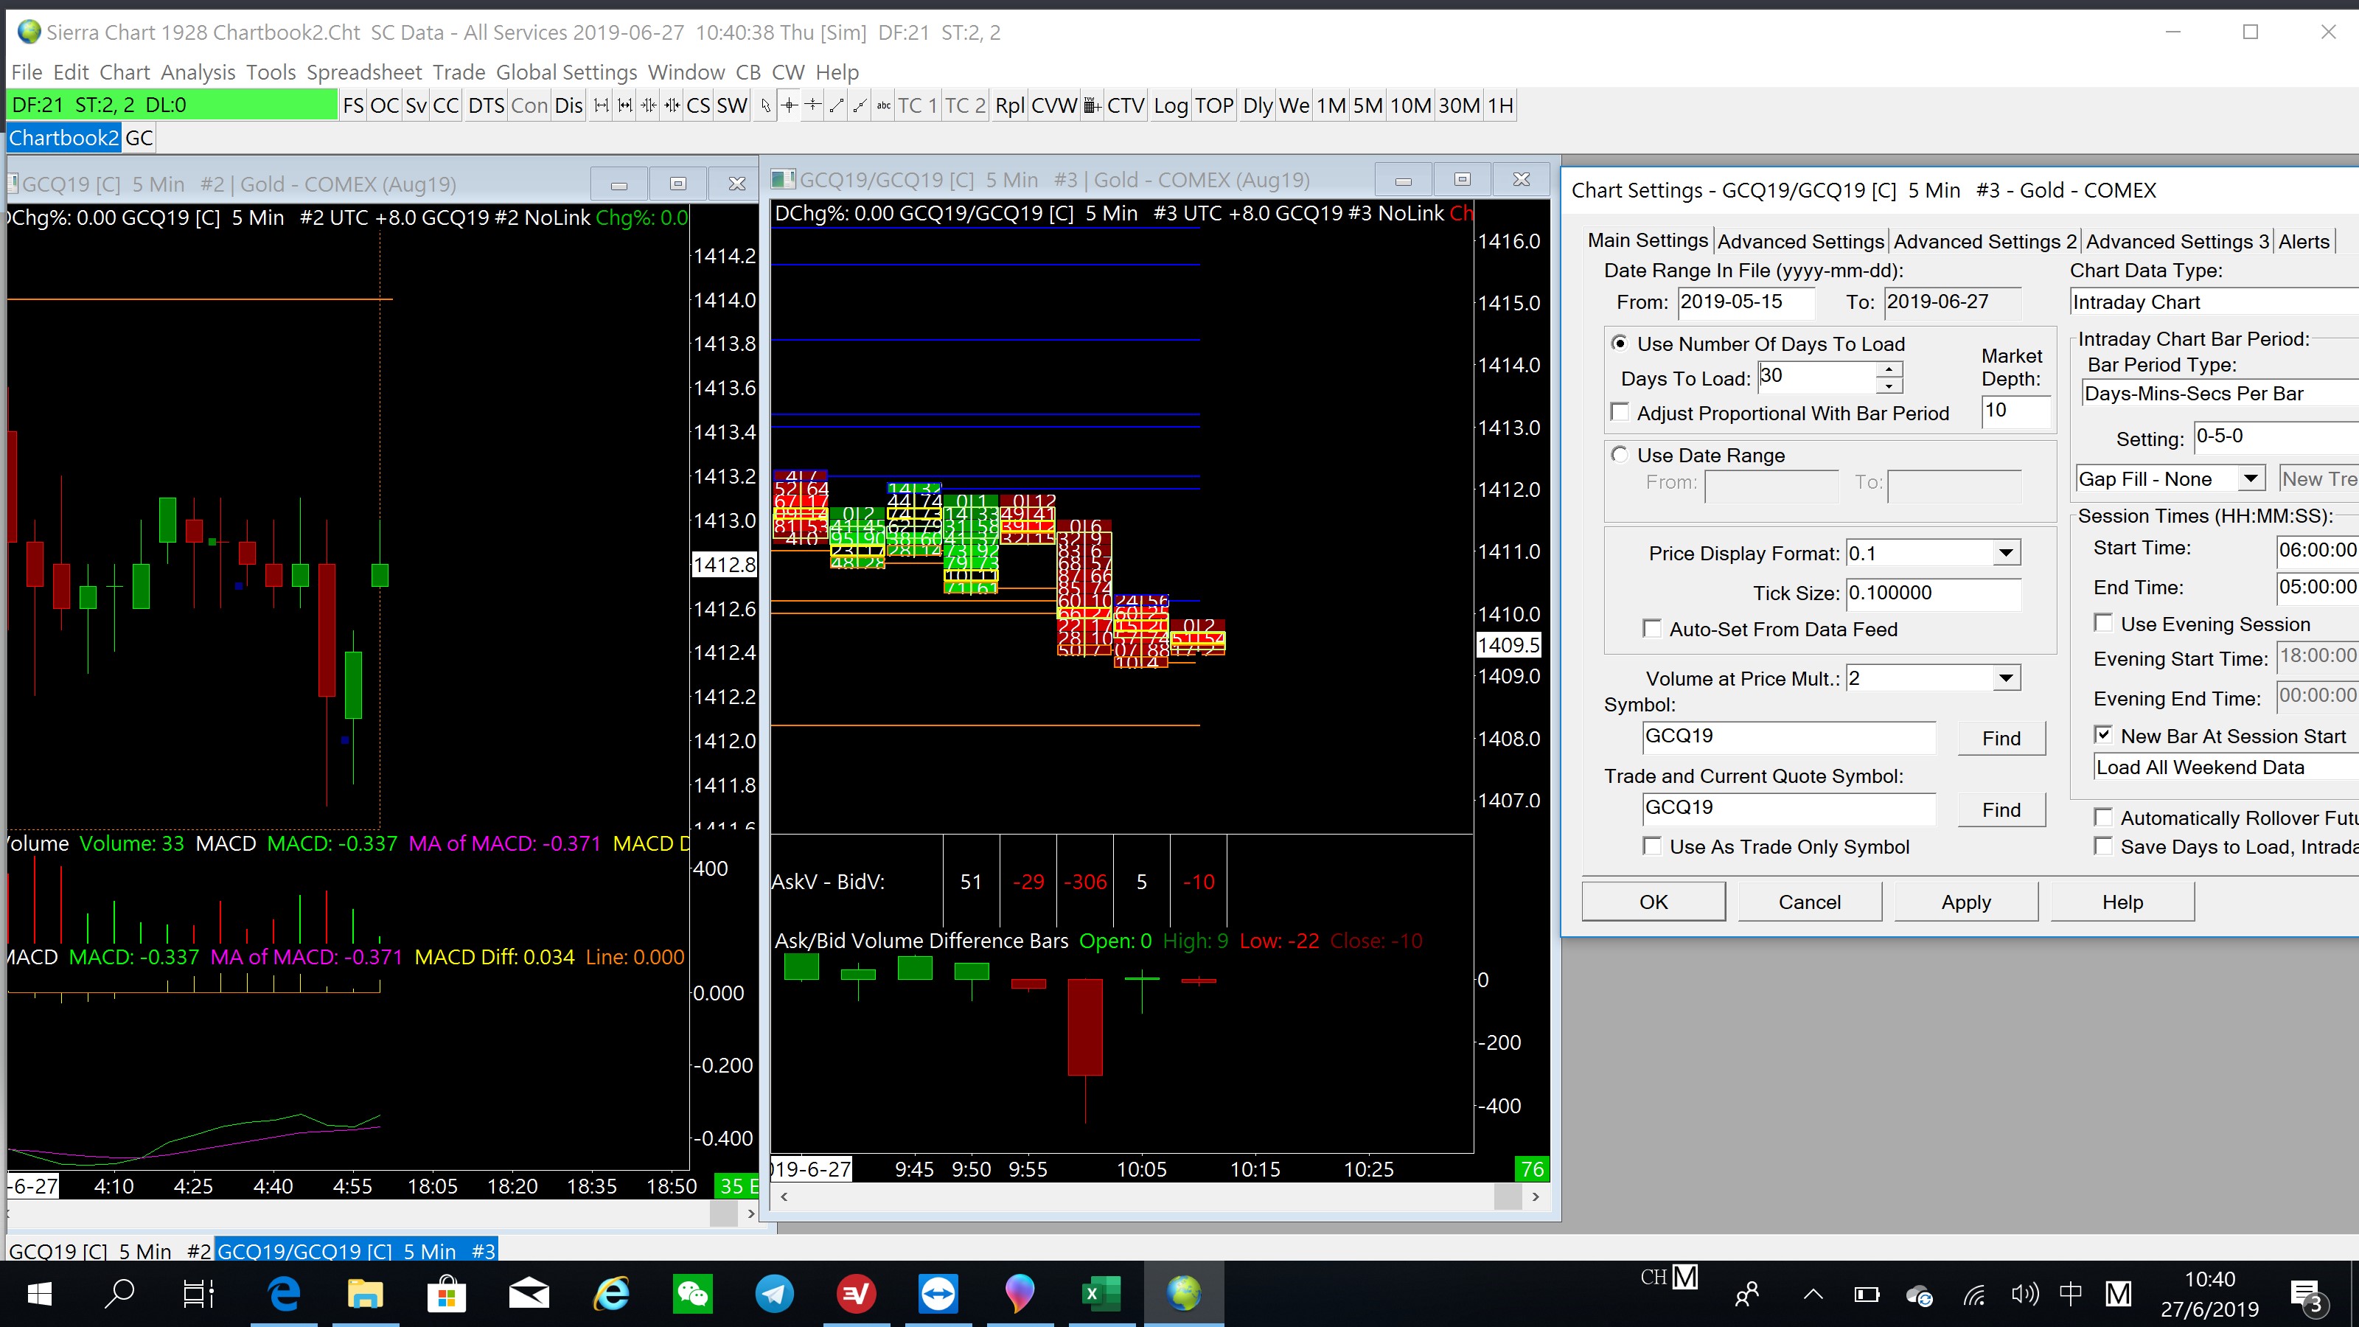Open the Gap Fill - None dropdown
2359x1327 pixels.
click(2249, 479)
